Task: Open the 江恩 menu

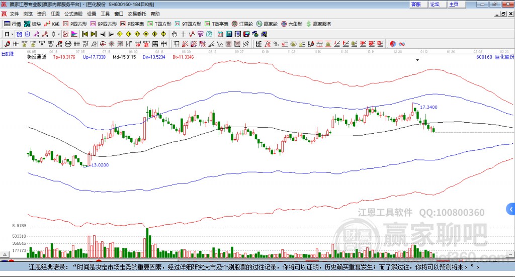Action: click(55, 14)
